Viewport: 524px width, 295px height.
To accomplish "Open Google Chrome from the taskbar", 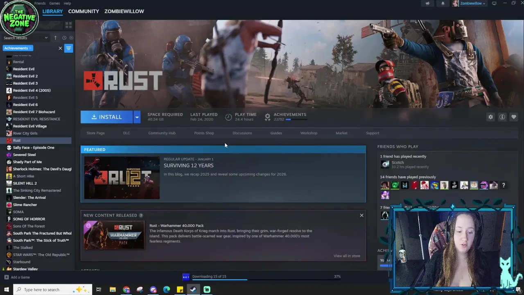I will 126,290.
